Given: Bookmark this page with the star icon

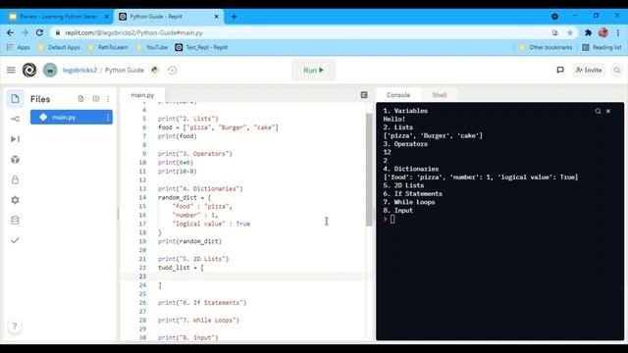Looking at the screenshot, I should (569, 32).
